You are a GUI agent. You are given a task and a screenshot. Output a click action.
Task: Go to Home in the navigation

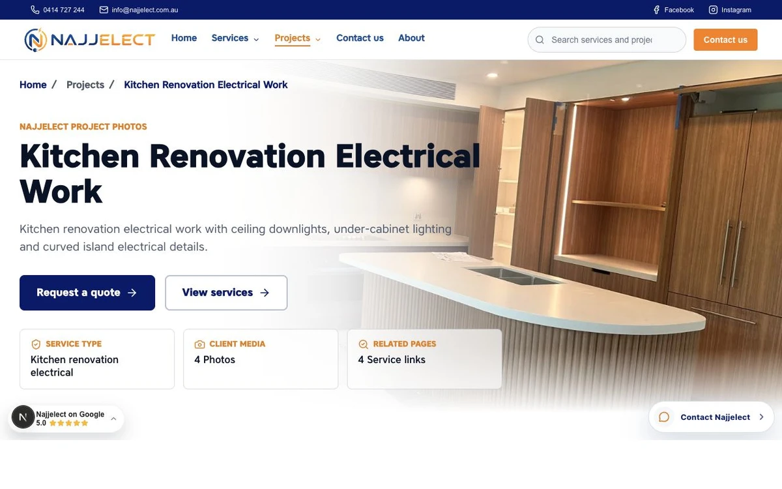click(184, 38)
